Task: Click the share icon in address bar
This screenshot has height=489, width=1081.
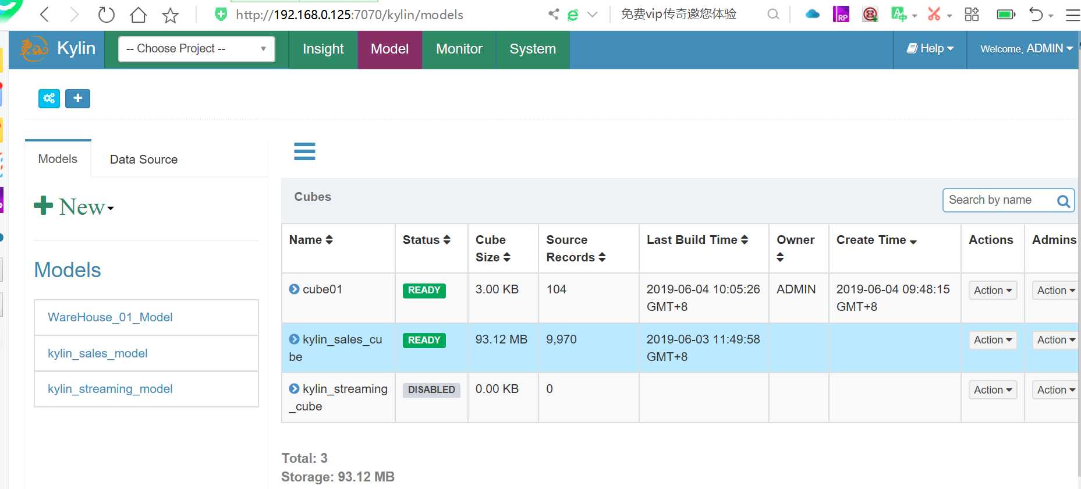Action: (553, 14)
